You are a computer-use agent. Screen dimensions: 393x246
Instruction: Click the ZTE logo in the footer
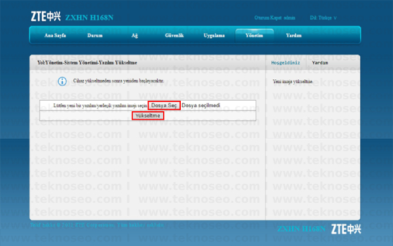click(346, 229)
